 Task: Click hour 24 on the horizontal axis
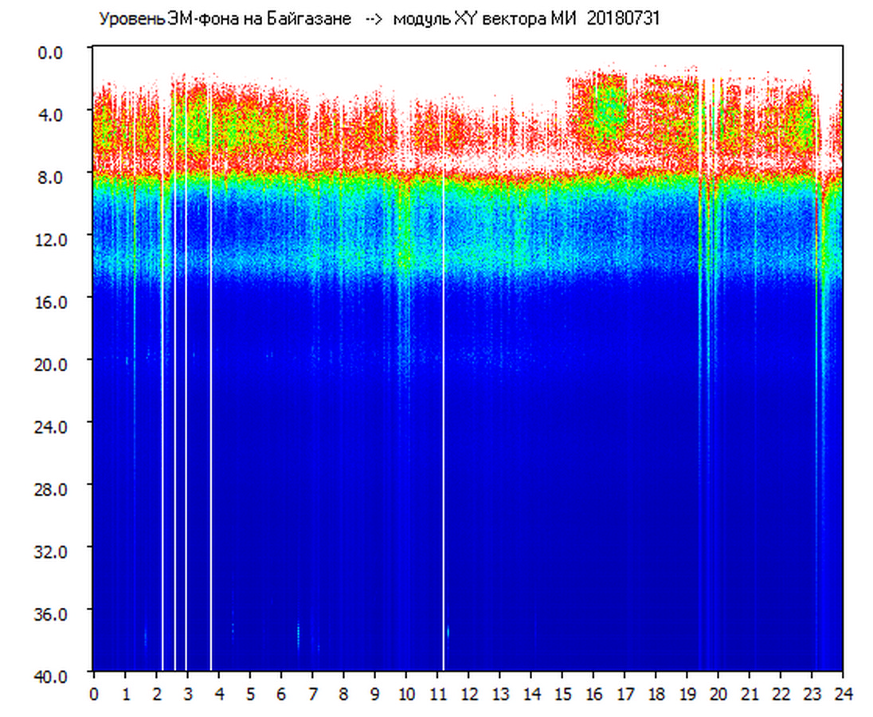tap(843, 693)
